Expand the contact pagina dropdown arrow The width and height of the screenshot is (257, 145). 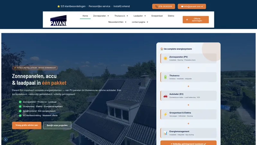tap(147, 22)
